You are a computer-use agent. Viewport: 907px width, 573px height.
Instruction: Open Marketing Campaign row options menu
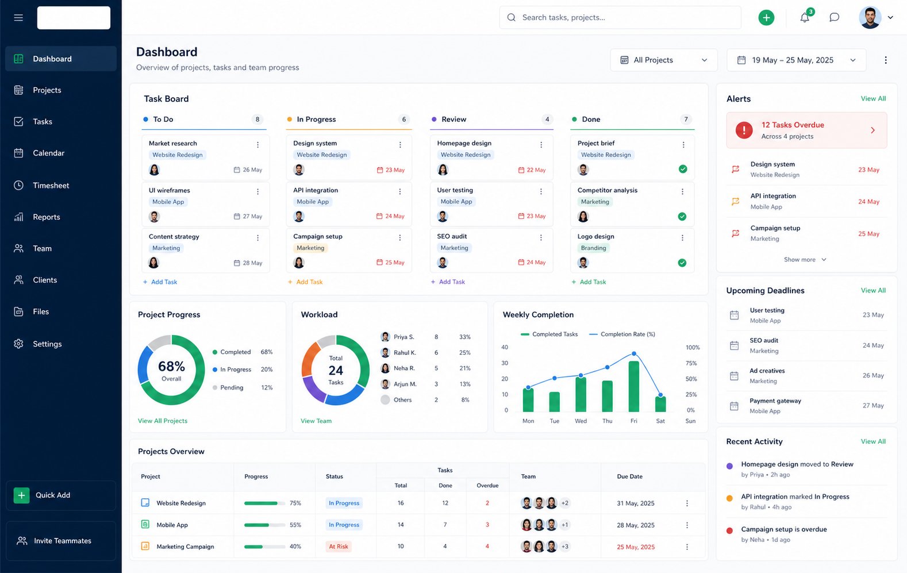point(687,547)
